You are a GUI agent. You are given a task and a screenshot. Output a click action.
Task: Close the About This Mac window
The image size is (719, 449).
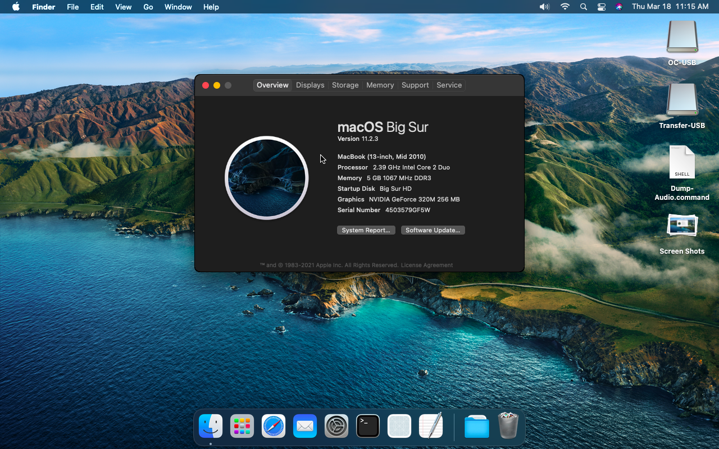(206, 85)
